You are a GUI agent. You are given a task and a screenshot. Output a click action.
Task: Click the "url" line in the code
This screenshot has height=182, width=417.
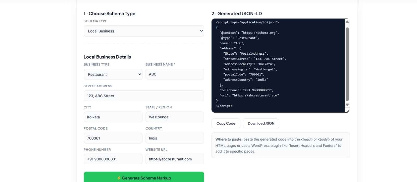[x=249, y=95]
